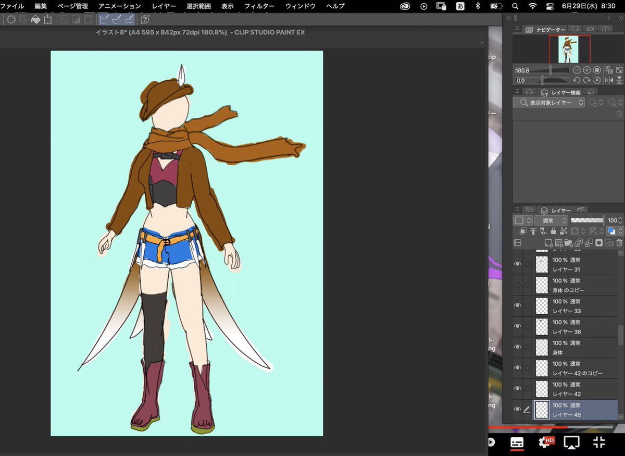Open the Clip Studio support help icon
Image resolution: width=625 pixels, height=456 pixels.
click(145, 20)
